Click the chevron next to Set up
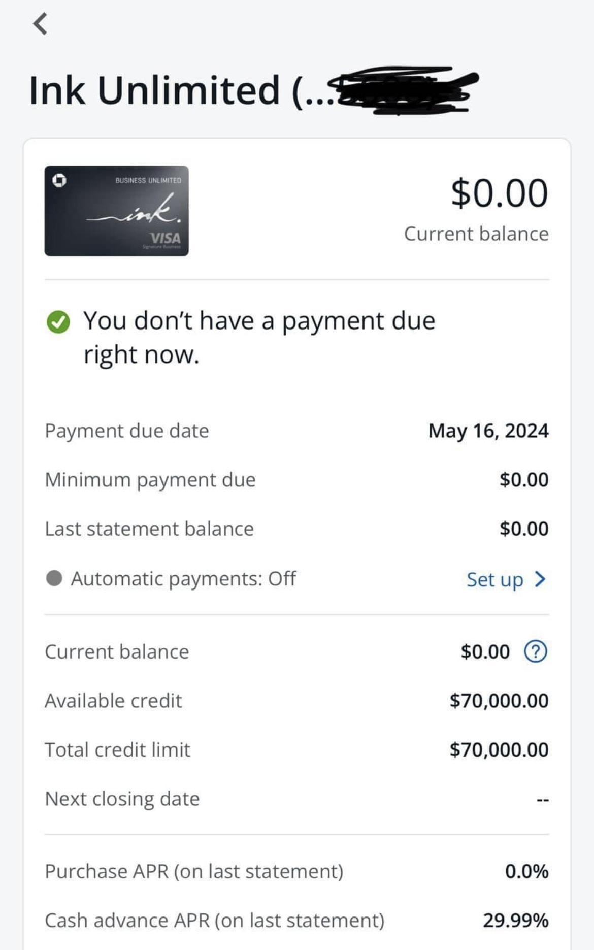 click(x=540, y=579)
